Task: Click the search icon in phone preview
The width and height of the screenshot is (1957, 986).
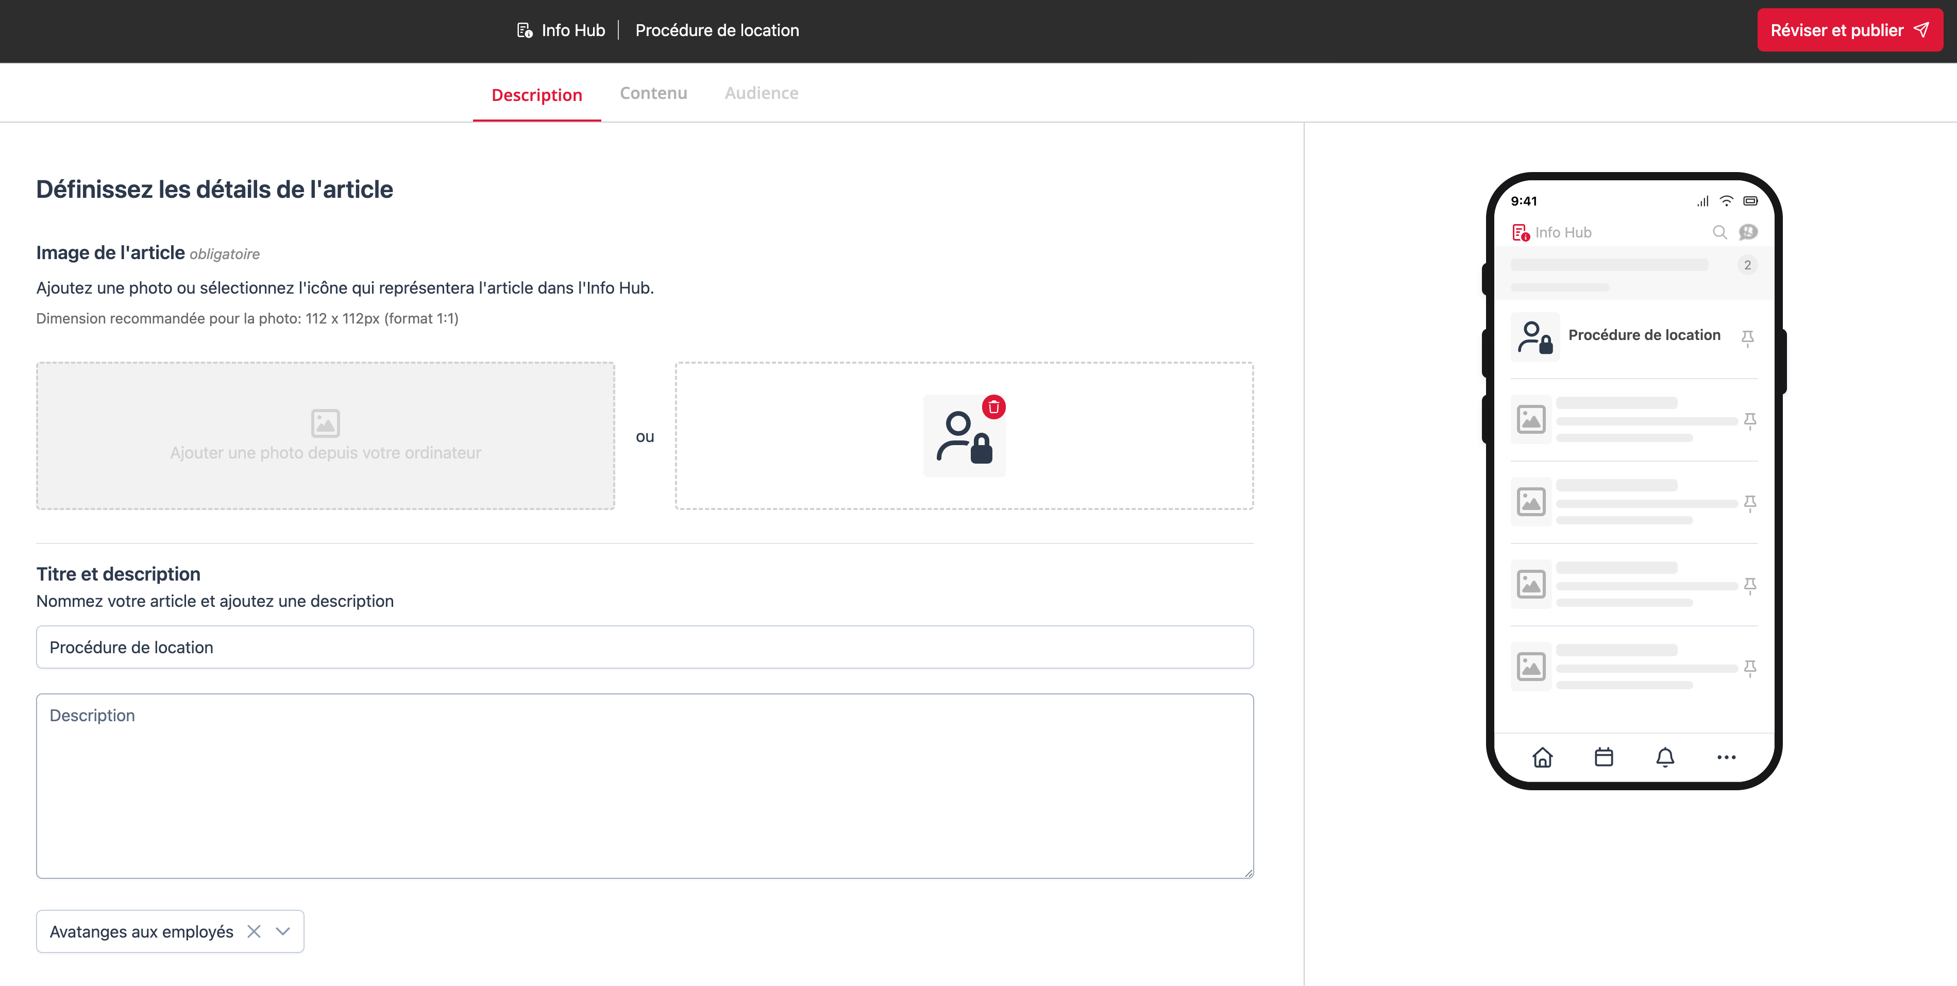Action: (1720, 232)
